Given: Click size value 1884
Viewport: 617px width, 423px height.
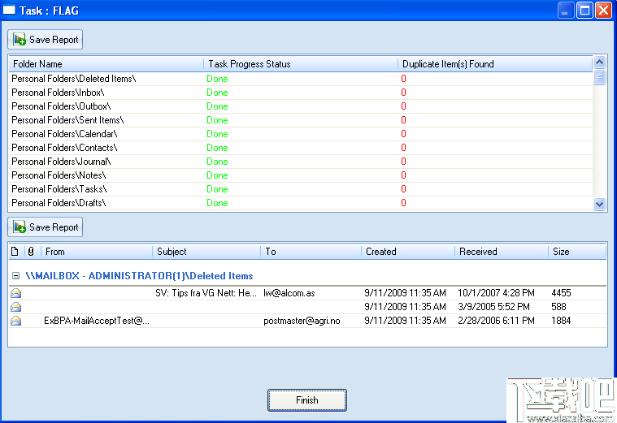Looking at the screenshot, I should click(x=561, y=321).
